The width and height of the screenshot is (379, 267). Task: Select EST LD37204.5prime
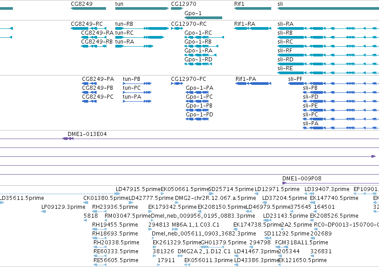(x=265, y=203)
